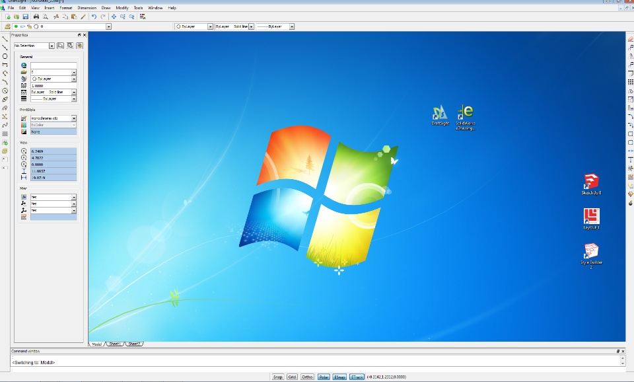Save the drawing with floppy icon

click(x=26, y=17)
